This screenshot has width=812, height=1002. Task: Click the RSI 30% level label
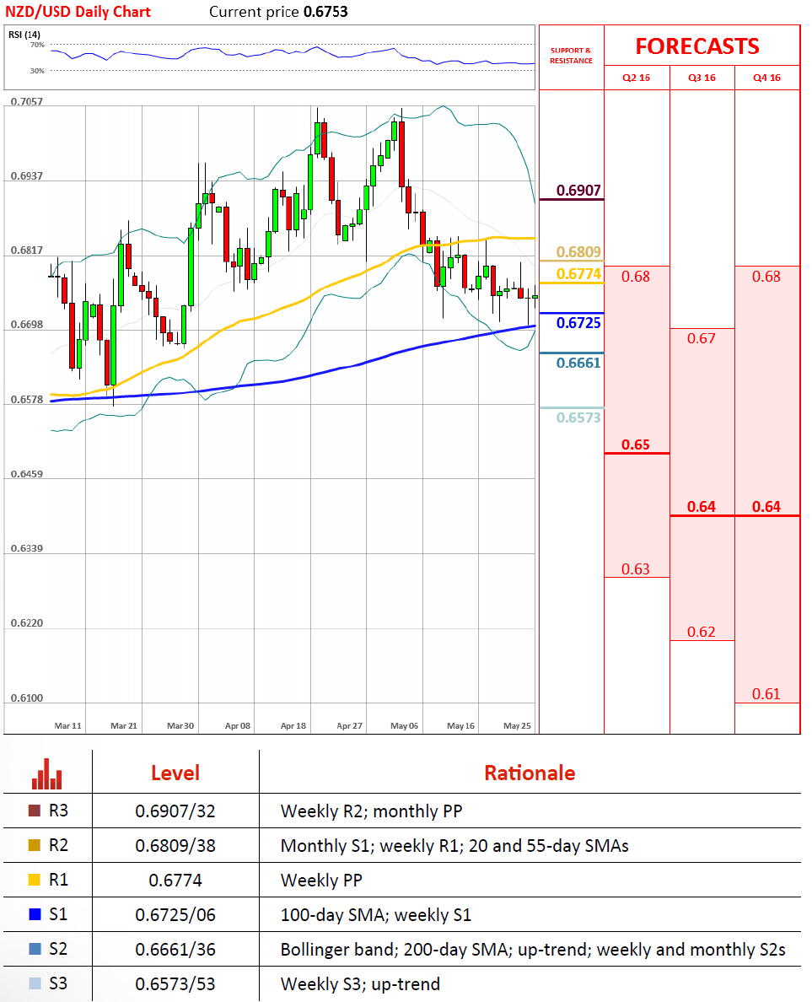[x=37, y=71]
